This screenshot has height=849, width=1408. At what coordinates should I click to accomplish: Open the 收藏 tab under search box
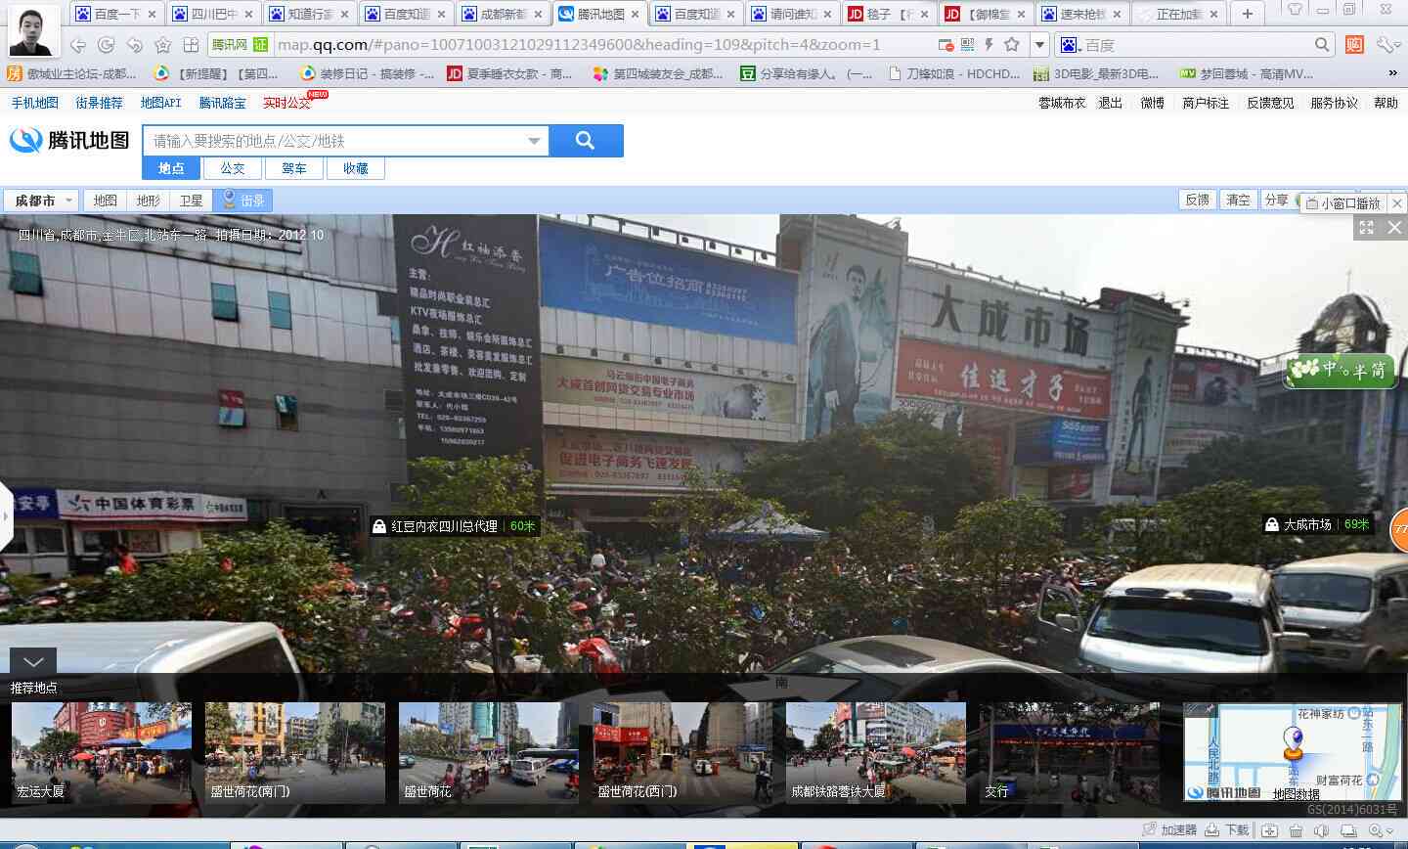pyautogui.click(x=356, y=168)
